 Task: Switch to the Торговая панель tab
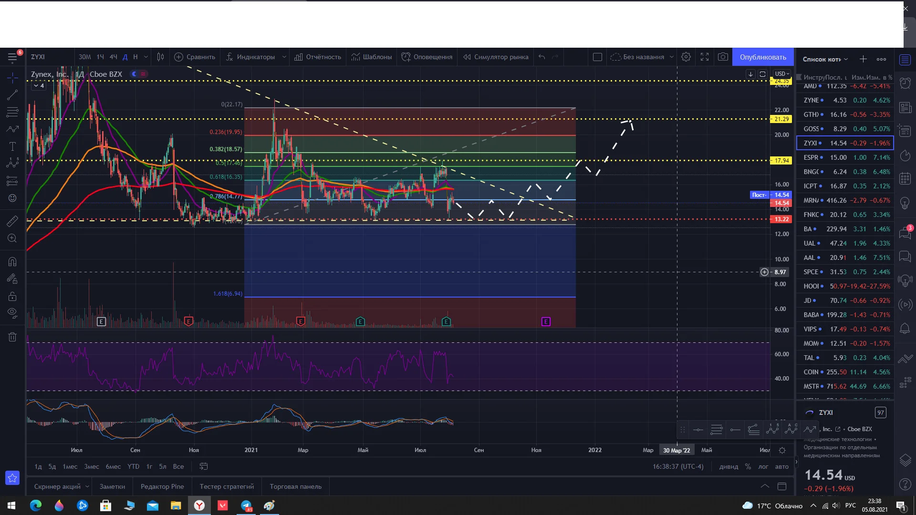click(x=295, y=487)
